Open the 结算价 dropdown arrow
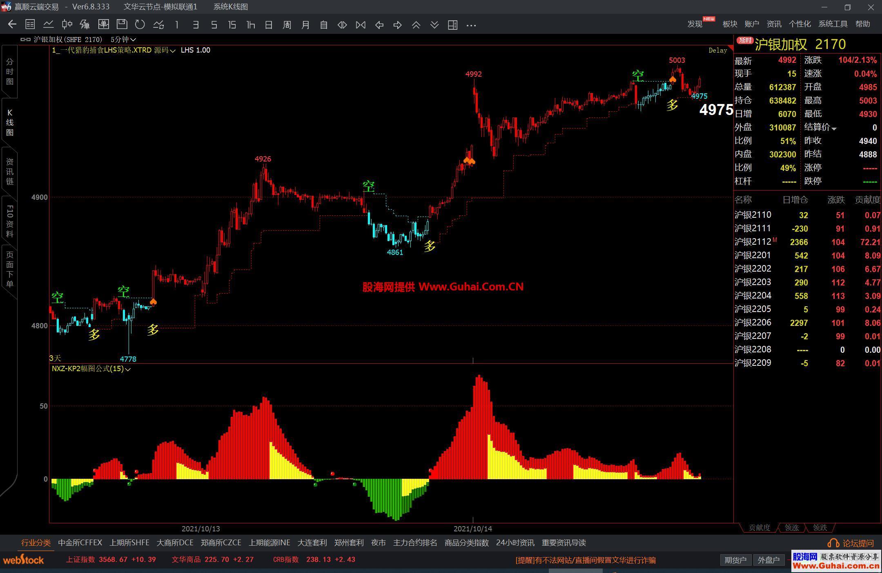 (x=834, y=128)
